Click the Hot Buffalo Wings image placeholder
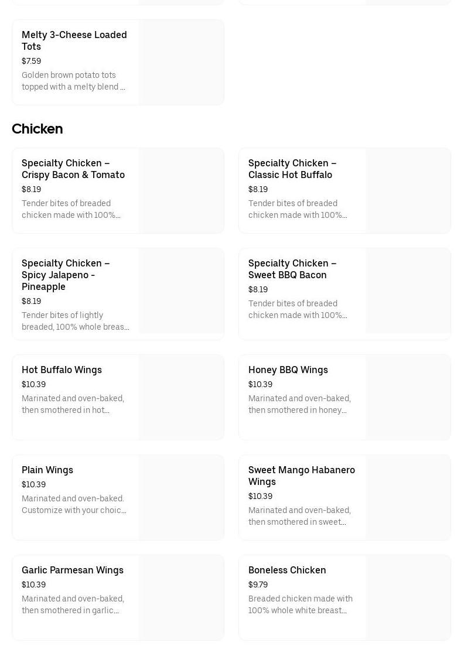This screenshot has width=471, height=646. click(181, 397)
